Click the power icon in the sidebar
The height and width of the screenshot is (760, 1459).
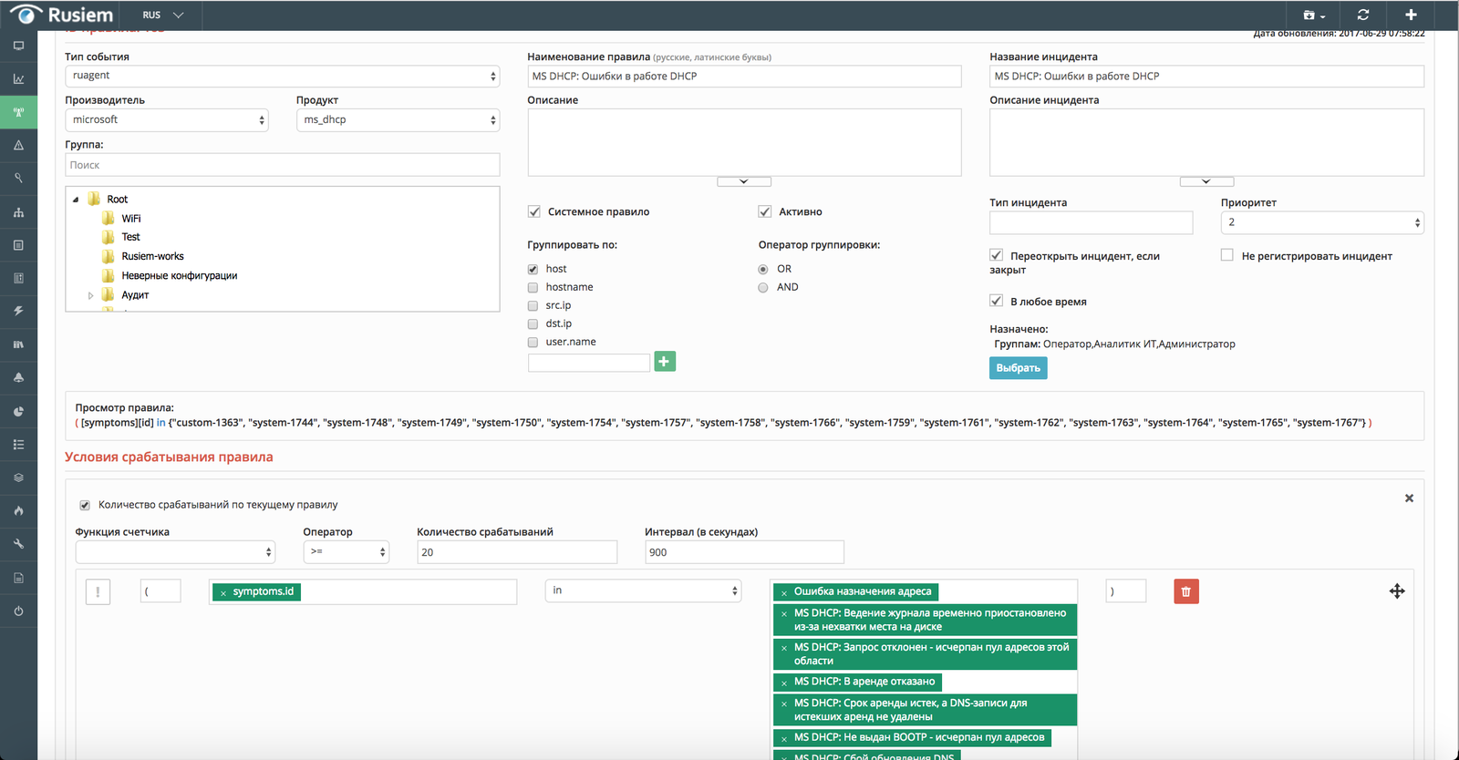18,611
